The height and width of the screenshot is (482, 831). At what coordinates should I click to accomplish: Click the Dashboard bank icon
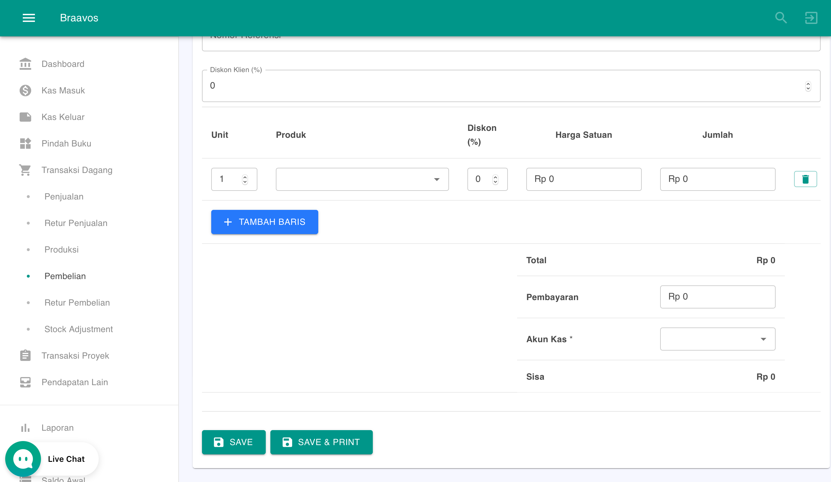25,64
